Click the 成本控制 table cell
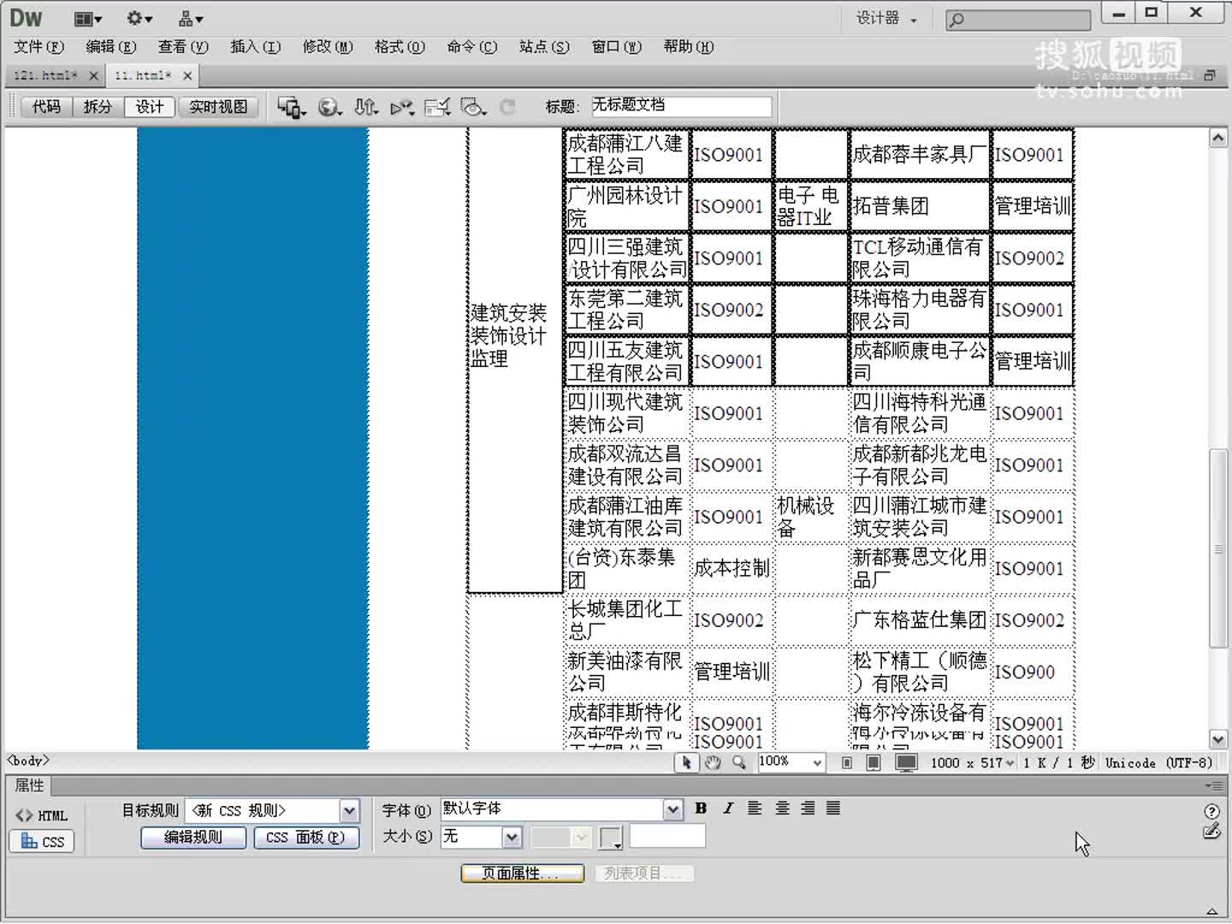This screenshot has height=924, width=1232. (731, 568)
